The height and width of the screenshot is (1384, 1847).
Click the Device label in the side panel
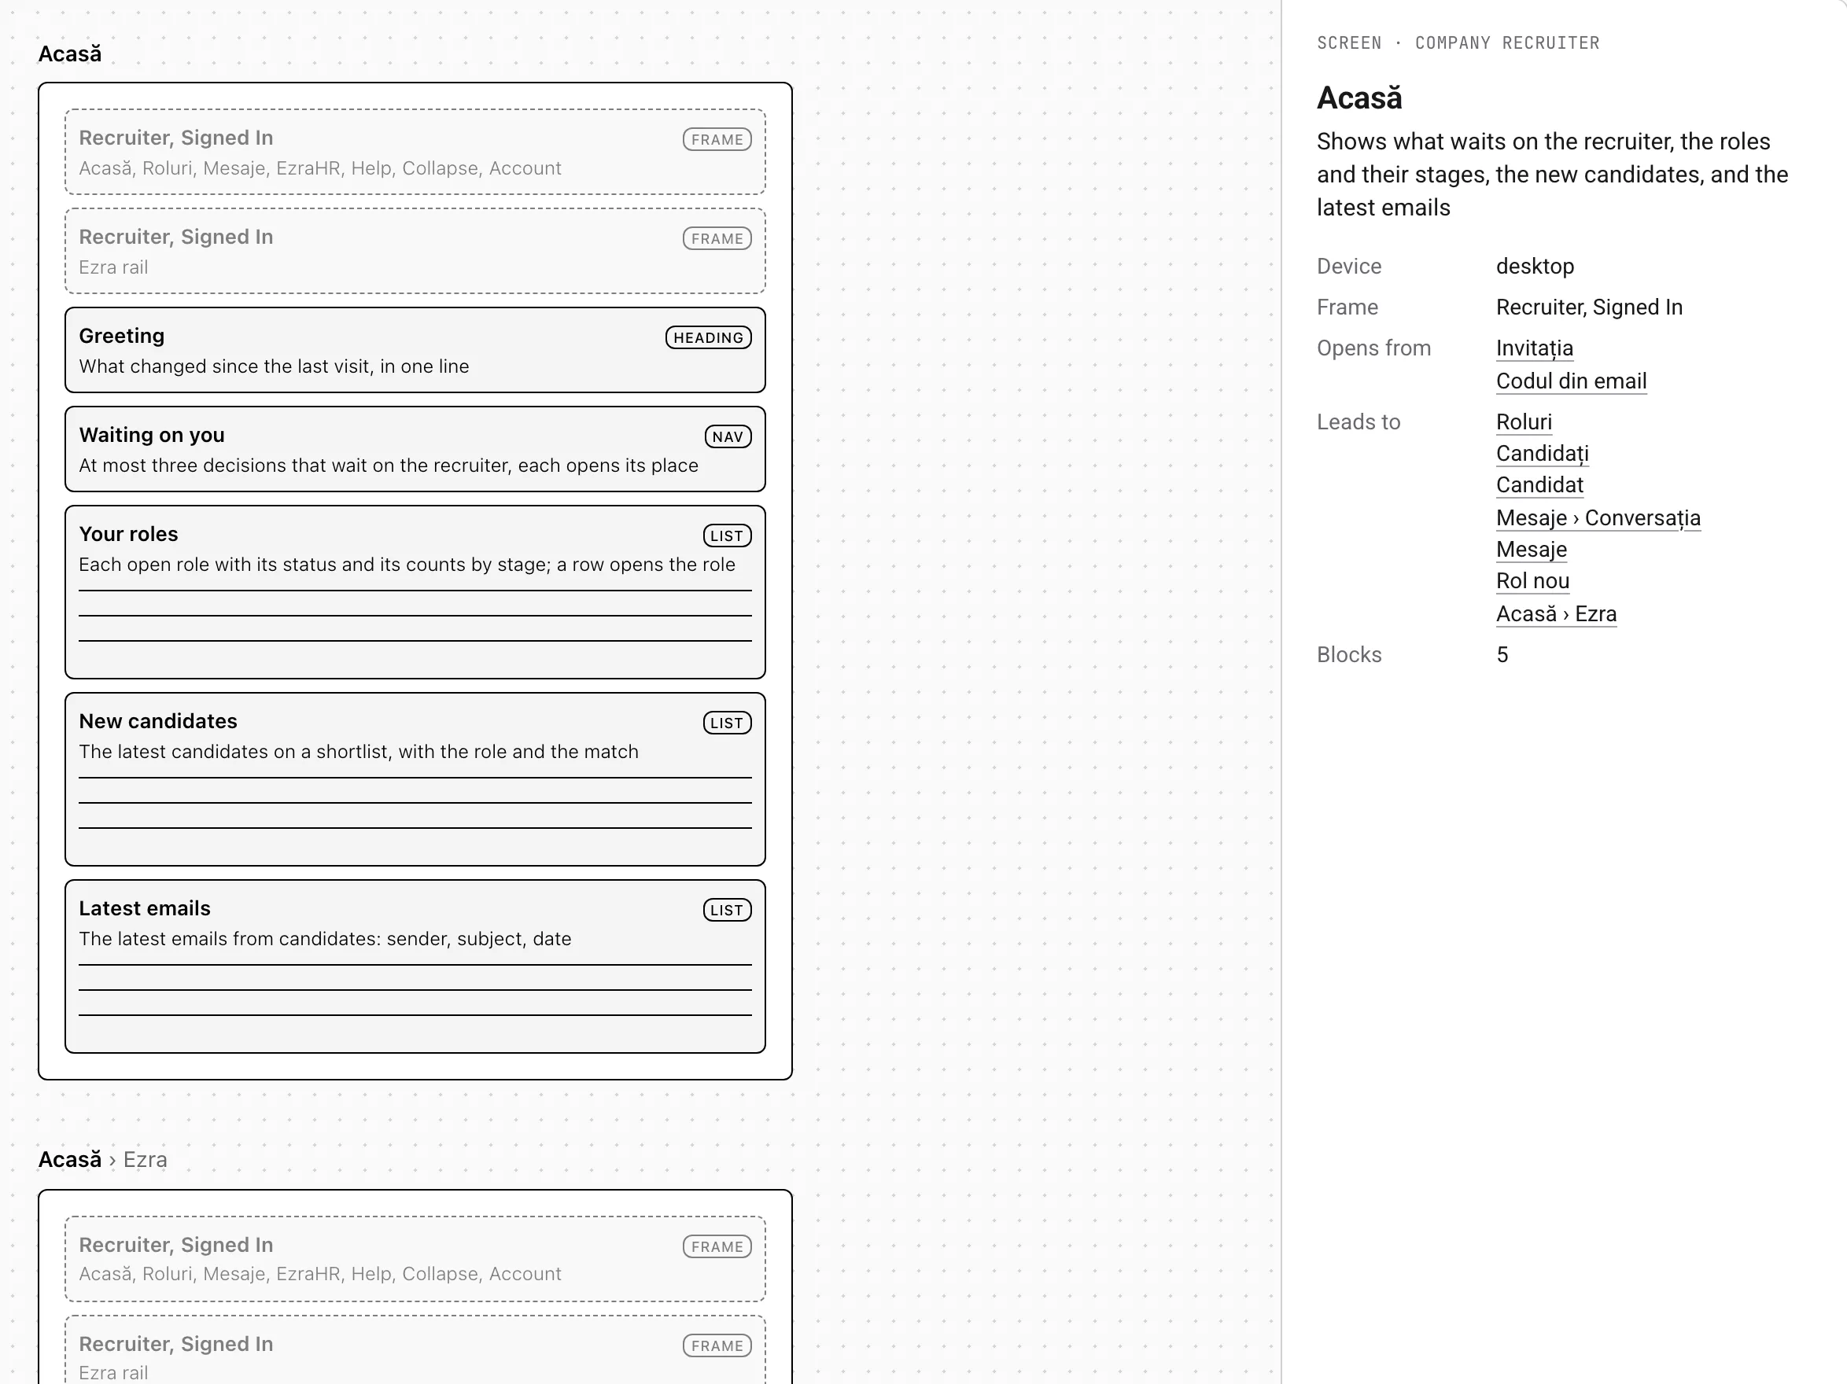(1348, 267)
